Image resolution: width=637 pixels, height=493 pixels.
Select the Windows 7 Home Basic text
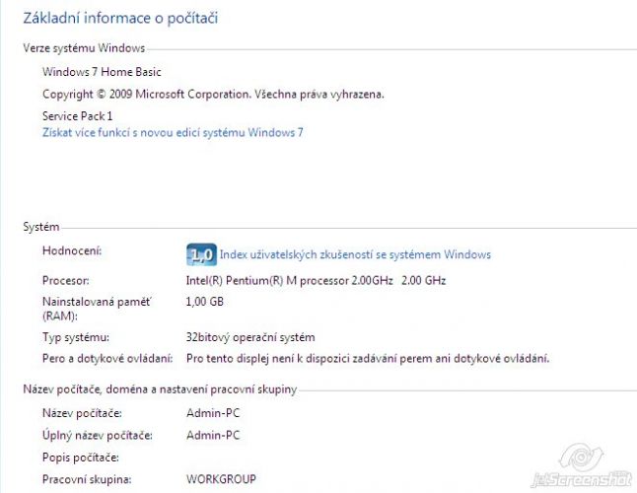coord(102,72)
